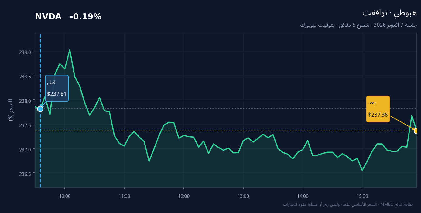Click the 10:00 time axis label
This screenshot has width=421, height=213.
tap(65, 196)
